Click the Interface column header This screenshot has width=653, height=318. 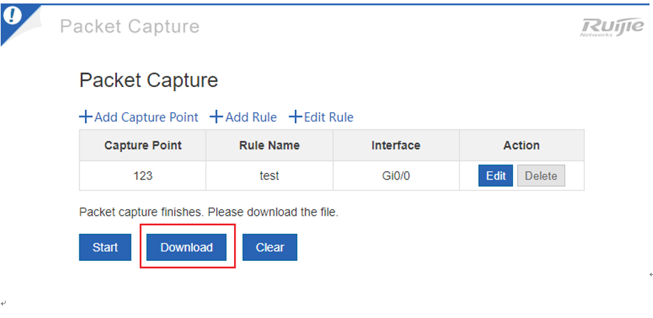point(396,145)
